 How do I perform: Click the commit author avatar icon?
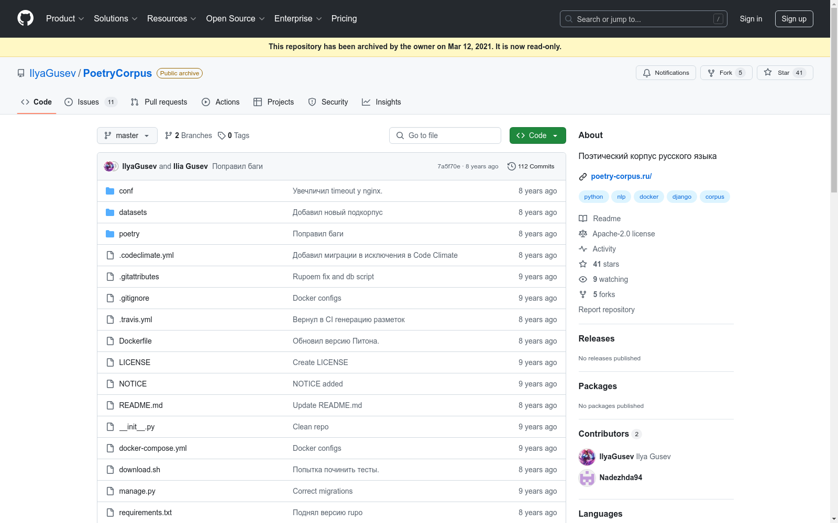point(110,166)
